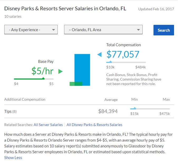Click the blue Total Compensation arrow icon

[99, 55]
